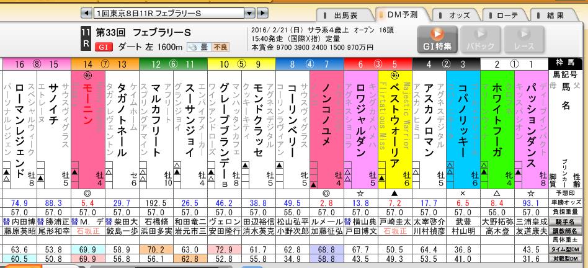Screen dimensions: 588x268
Task: Click win odds 192.5
Action: [x=156, y=203]
